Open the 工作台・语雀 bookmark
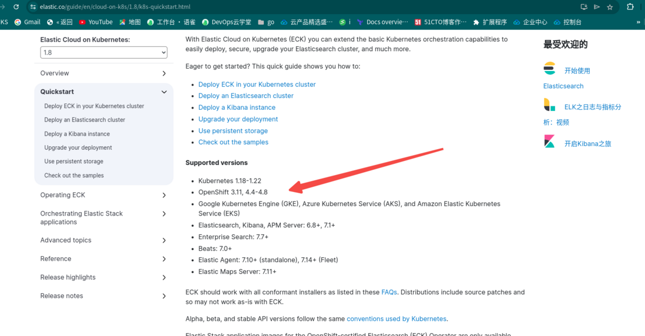 171,22
